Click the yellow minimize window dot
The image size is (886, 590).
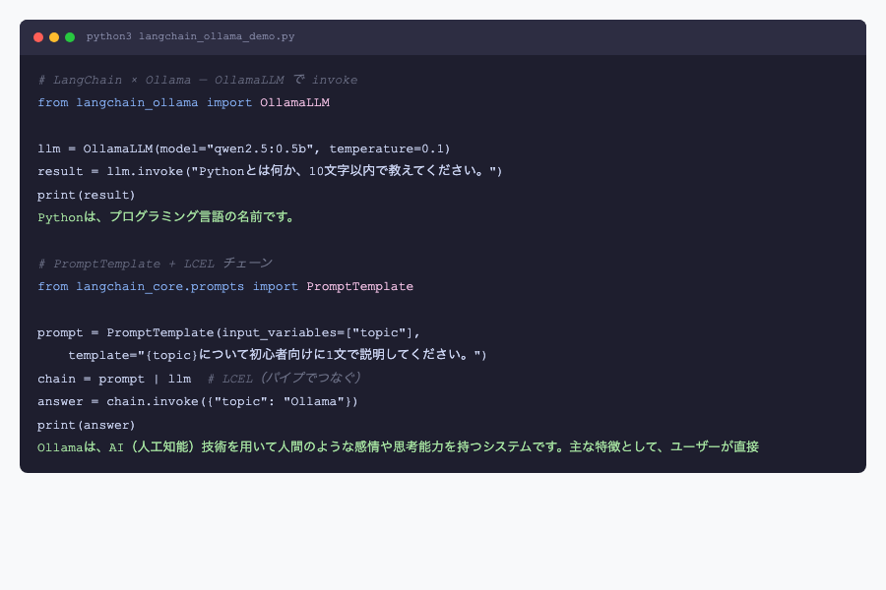tap(54, 37)
